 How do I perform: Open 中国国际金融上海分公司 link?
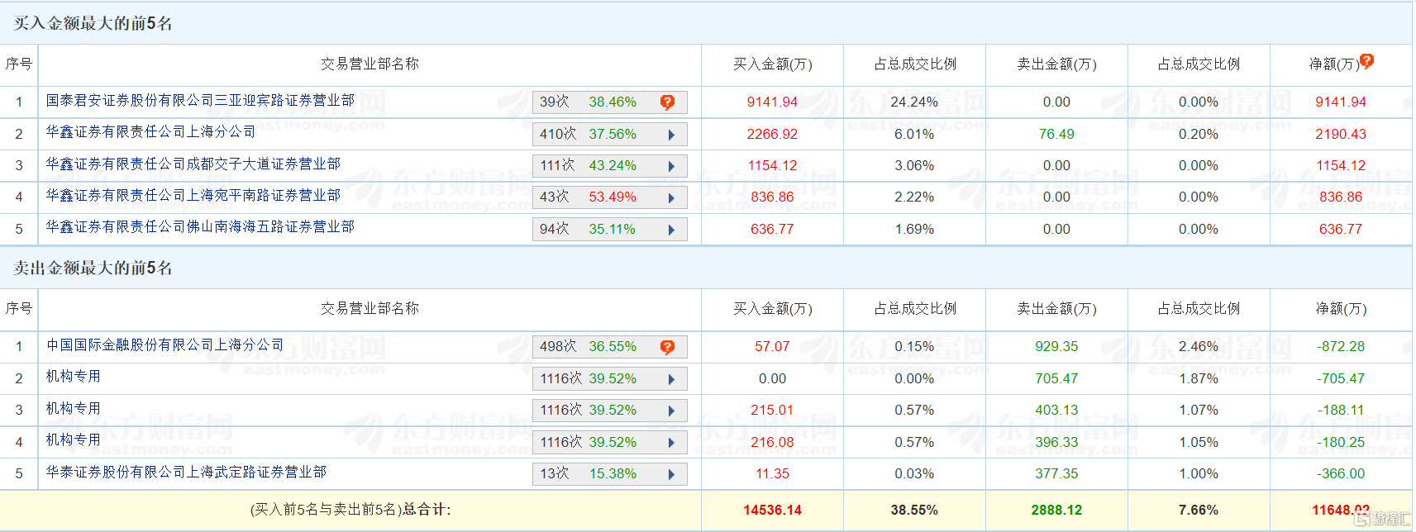[164, 344]
